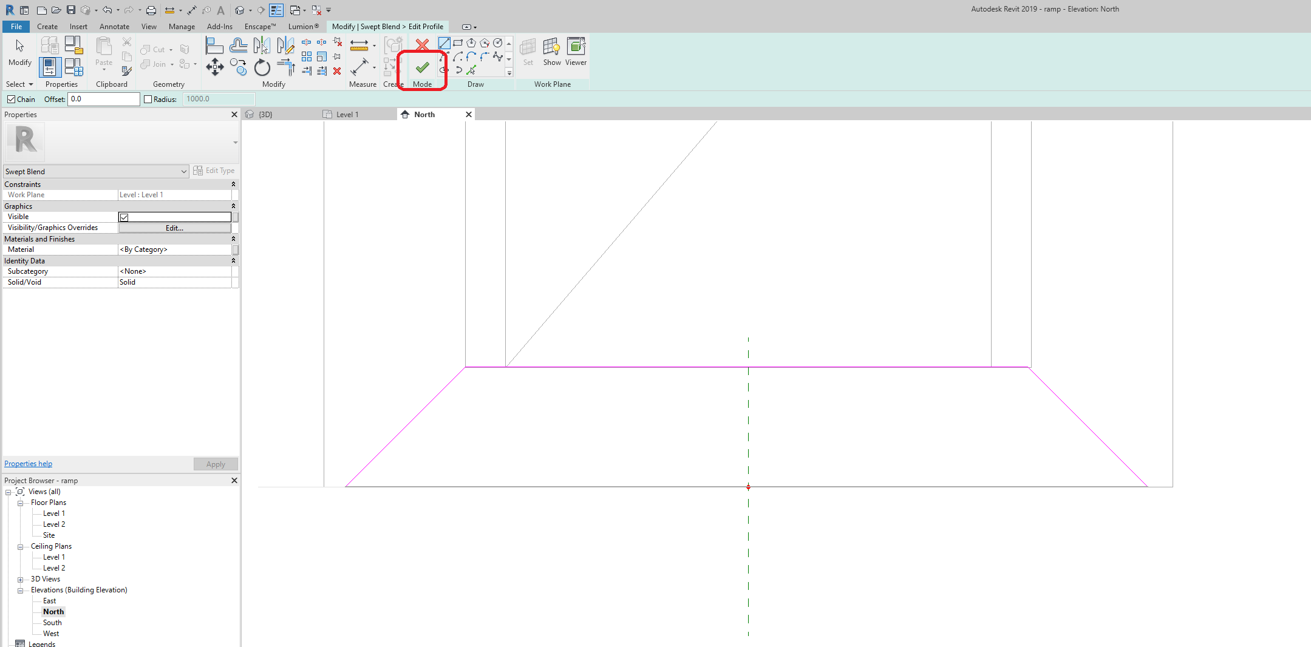Activate the Rotate tool
This screenshot has width=1311, height=647.
coord(262,67)
